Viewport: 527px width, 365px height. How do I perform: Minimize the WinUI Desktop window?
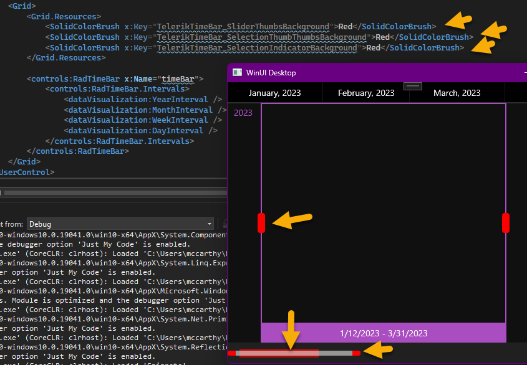click(x=524, y=72)
